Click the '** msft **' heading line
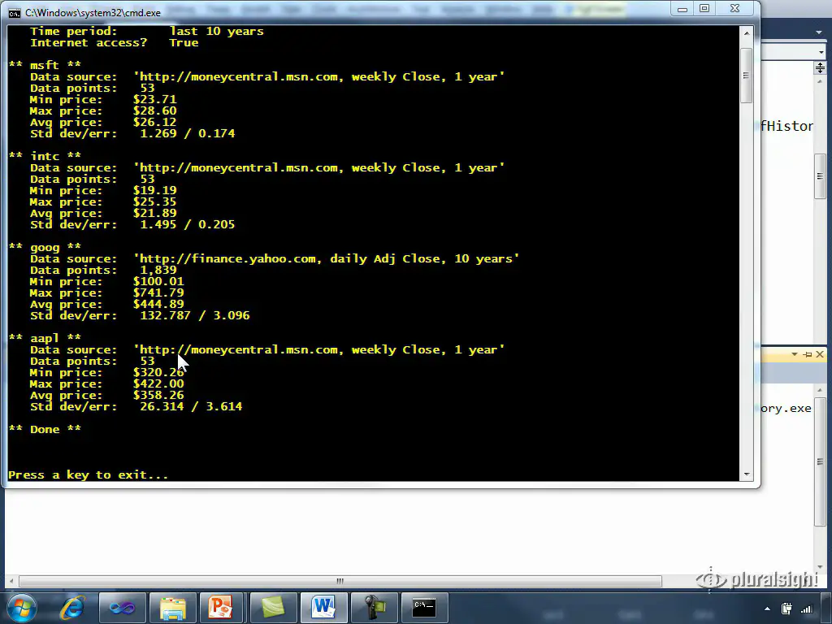Viewport: 832px width, 624px height. coord(45,65)
